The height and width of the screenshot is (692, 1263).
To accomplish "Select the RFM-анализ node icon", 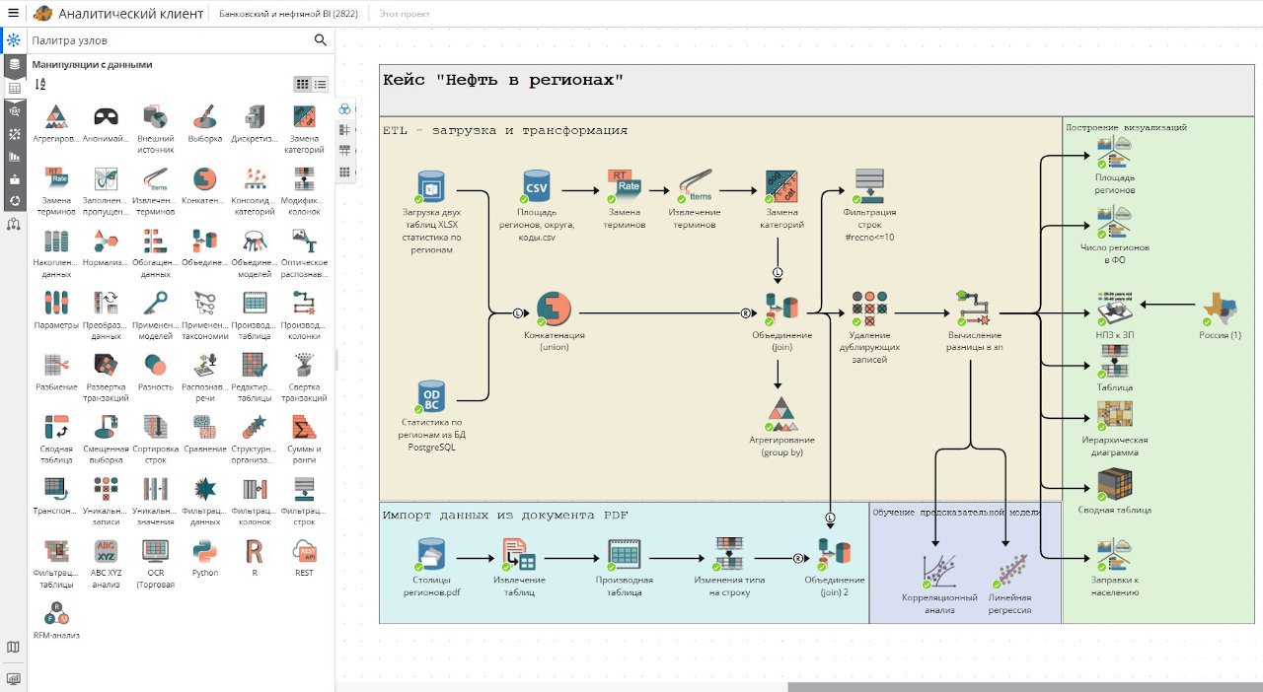I will [x=56, y=613].
